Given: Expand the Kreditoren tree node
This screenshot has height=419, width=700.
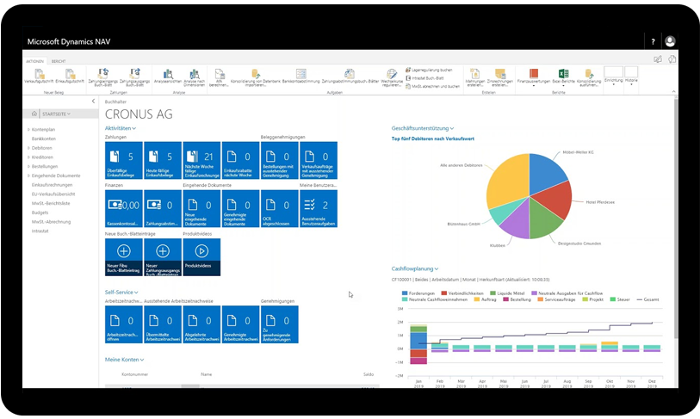Looking at the screenshot, I should (x=28, y=157).
